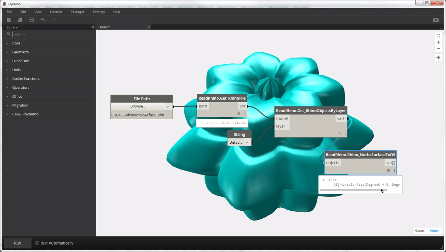Viewport: 446px width, 252px height.
Task: Activate pan mode on canvas
Action: pyautogui.click(x=438, y=58)
